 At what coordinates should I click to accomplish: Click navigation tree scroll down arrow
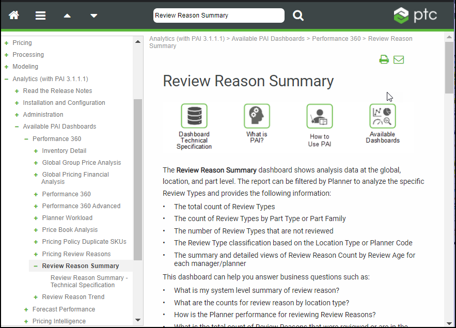(x=138, y=320)
